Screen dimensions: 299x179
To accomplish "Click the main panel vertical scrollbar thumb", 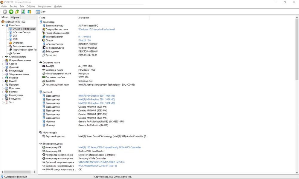I will pos(297,49).
